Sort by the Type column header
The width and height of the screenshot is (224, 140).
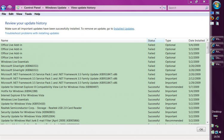(176, 41)
